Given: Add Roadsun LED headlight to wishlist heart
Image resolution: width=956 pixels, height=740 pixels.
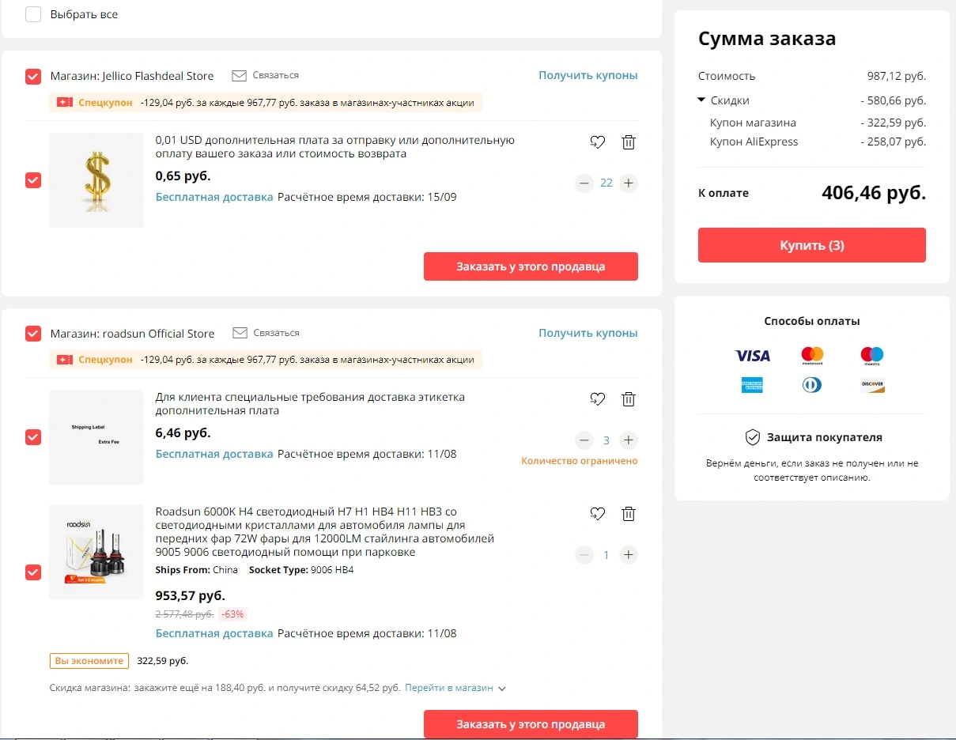Looking at the screenshot, I should point(598,514).
